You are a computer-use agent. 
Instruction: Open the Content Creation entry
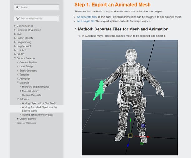[x=26, y=58]
